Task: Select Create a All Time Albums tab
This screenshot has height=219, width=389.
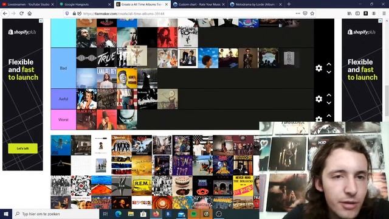Action: point(142,4)
